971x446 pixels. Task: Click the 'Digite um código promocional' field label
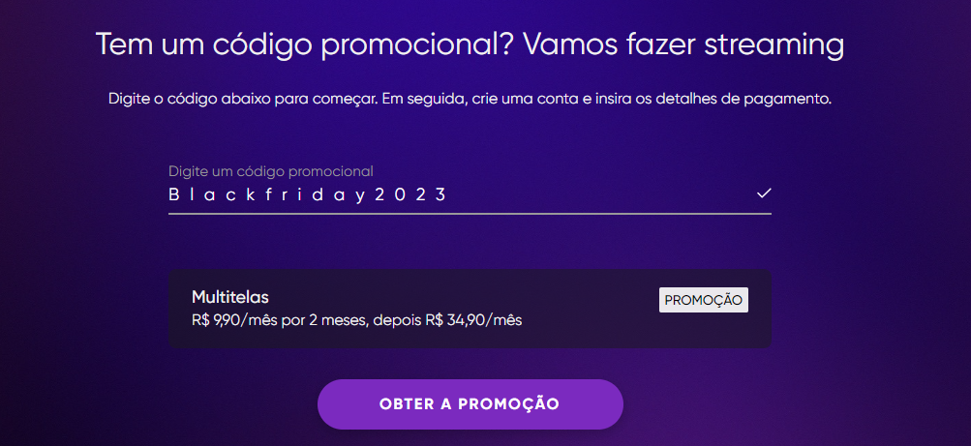tap(271, 170)
